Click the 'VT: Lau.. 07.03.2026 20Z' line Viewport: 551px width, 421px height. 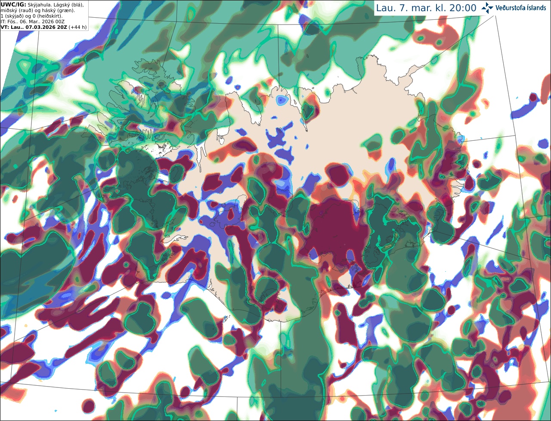pos(34,27)
